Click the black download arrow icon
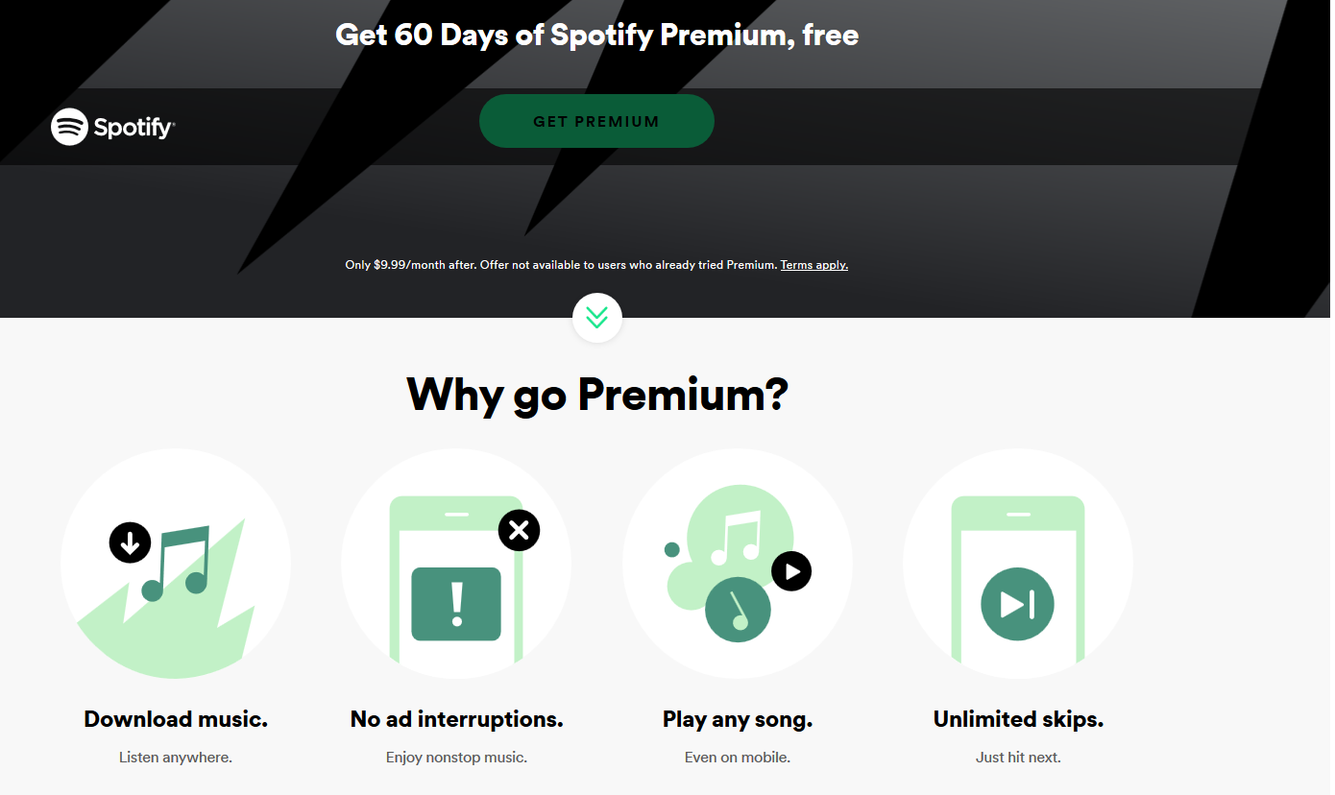This screenshot has width=1335, height=795. (130, 543)
